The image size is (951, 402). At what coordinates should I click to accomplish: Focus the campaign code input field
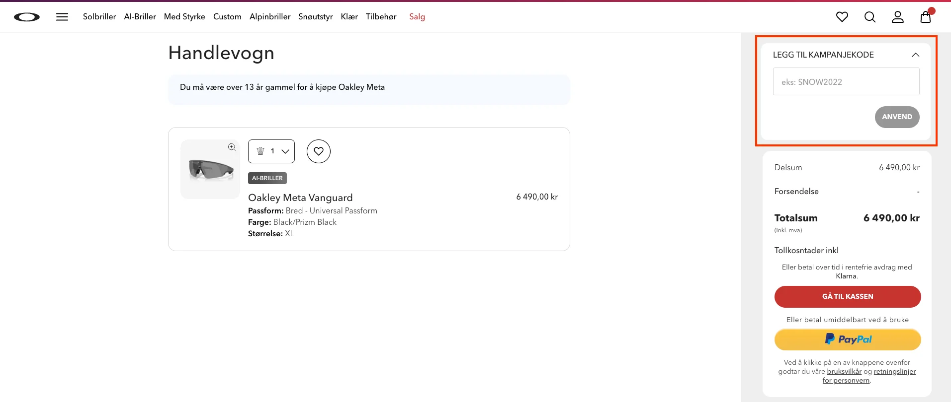tap(846, 81)
